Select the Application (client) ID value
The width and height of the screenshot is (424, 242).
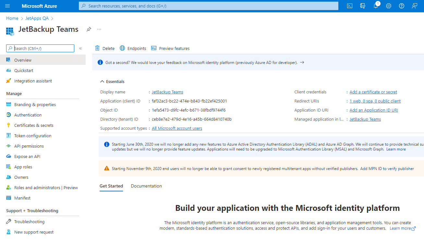tap(189, 101)
